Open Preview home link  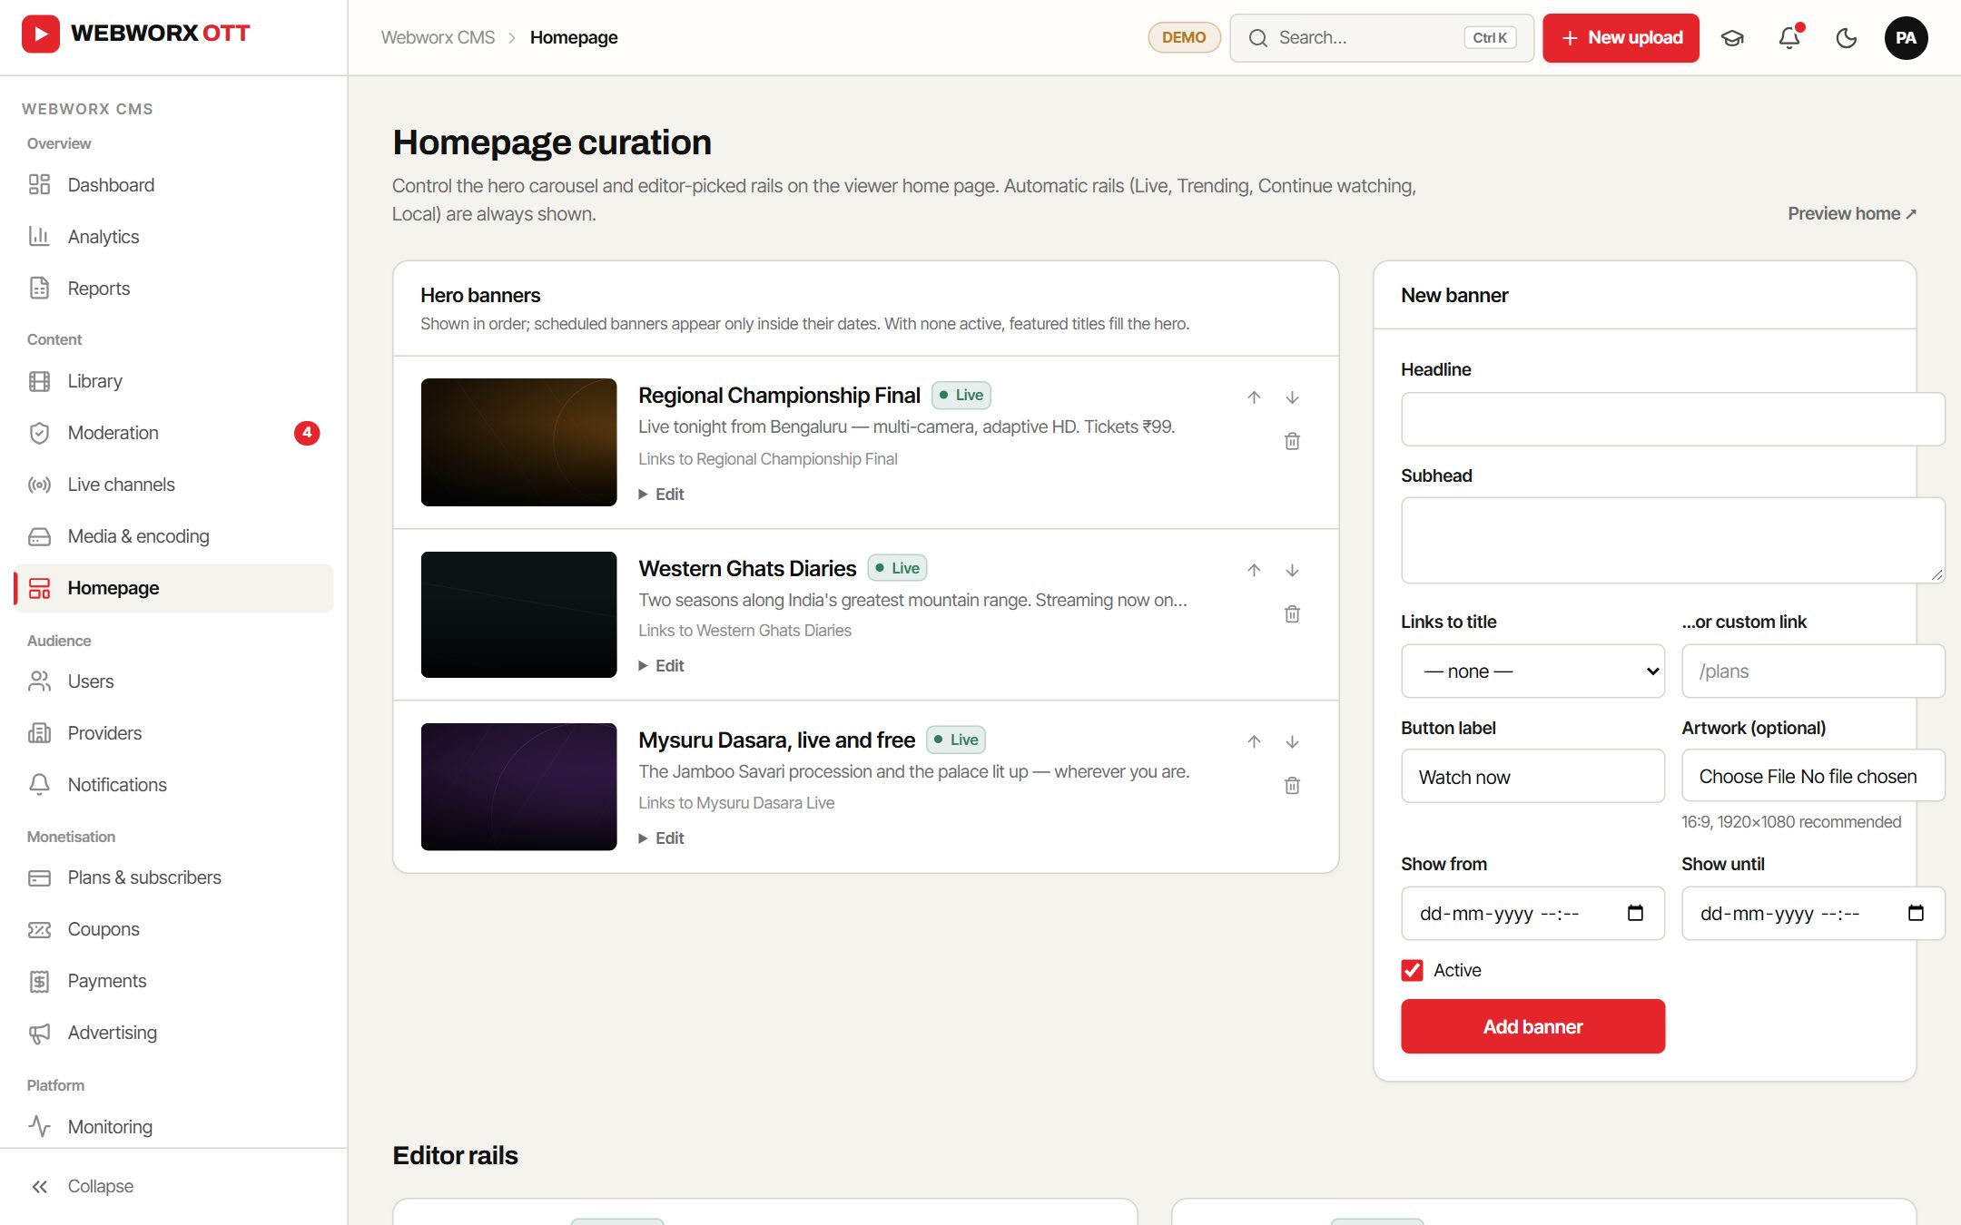[1852, 213]
